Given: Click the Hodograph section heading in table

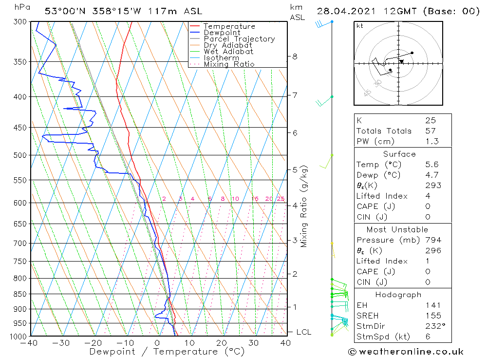Looking at the screenshot, I should (398, 295).
